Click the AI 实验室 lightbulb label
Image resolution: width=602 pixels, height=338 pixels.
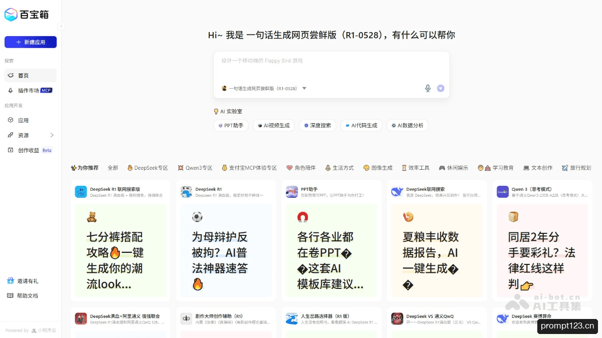tap(228, 111)
